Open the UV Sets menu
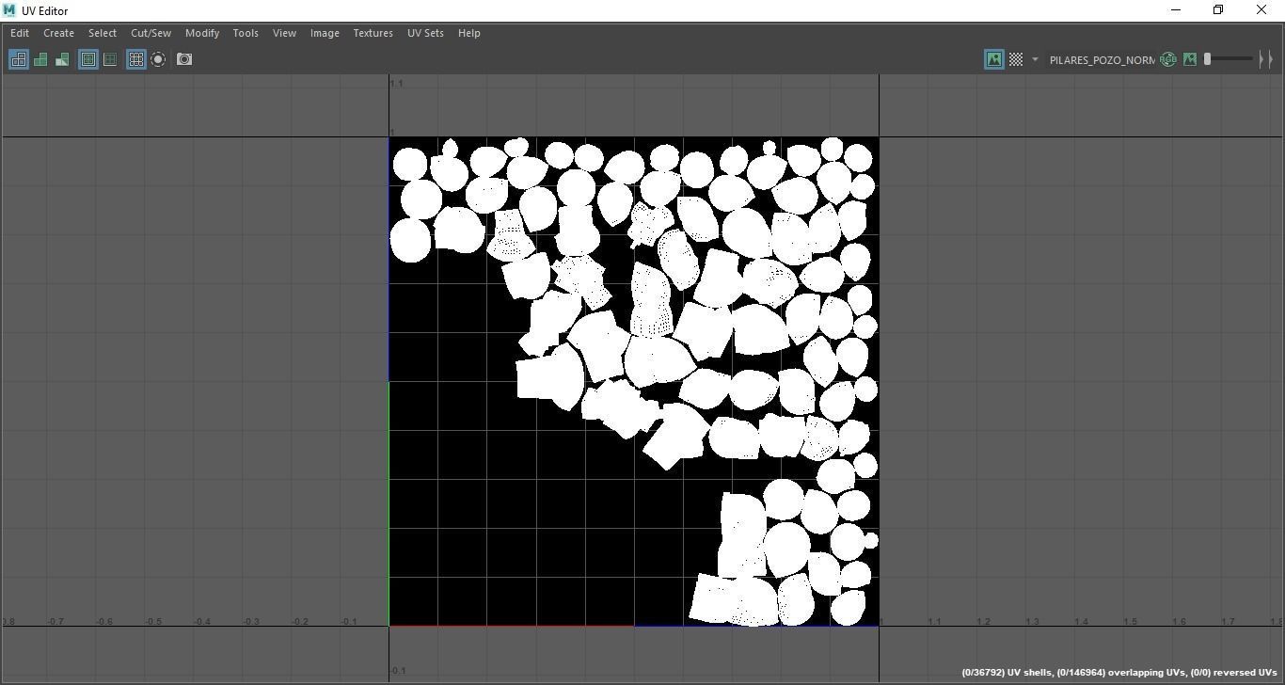Viewport: 1285px width, 685px height. click(425, 33)
